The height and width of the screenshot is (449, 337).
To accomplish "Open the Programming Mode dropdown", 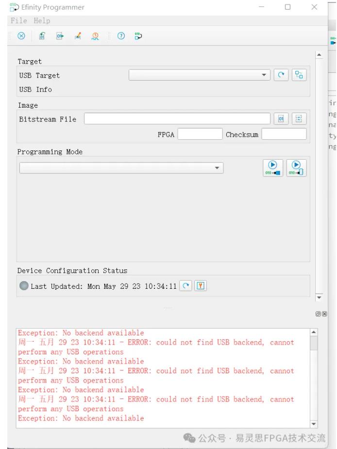I will (217, 168).
